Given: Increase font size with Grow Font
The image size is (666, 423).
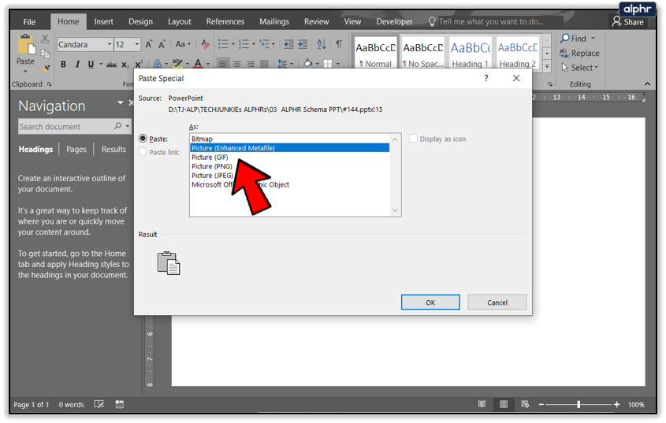Looking at the screenshot, I should 149,44.
